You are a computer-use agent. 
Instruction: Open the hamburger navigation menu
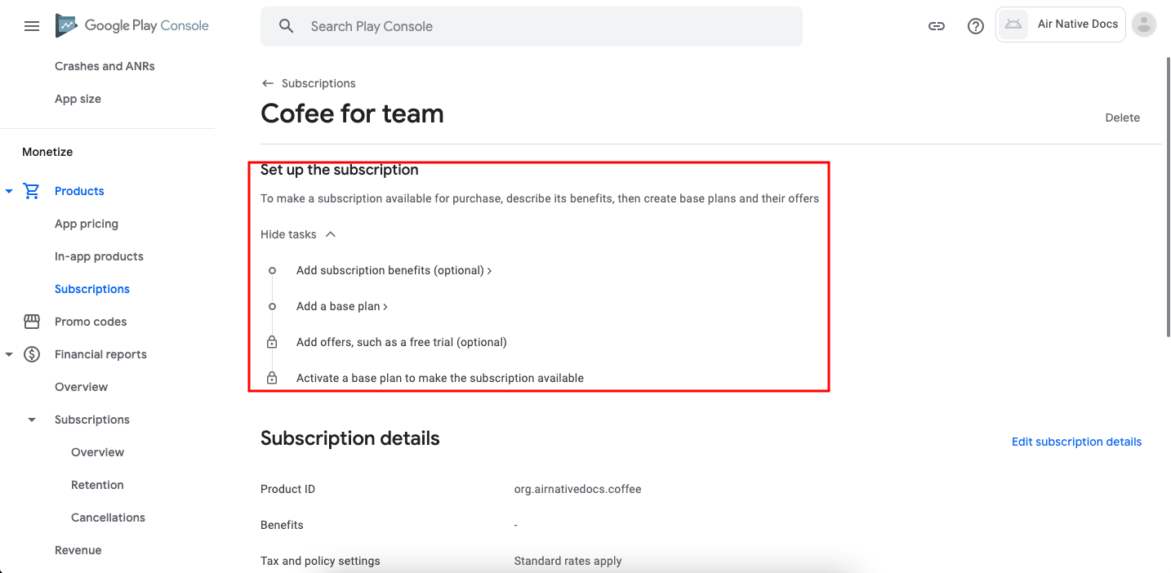[x=32, y=26]
